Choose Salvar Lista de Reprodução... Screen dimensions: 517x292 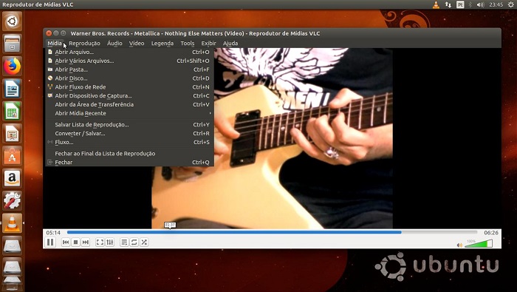click(129, 125)
